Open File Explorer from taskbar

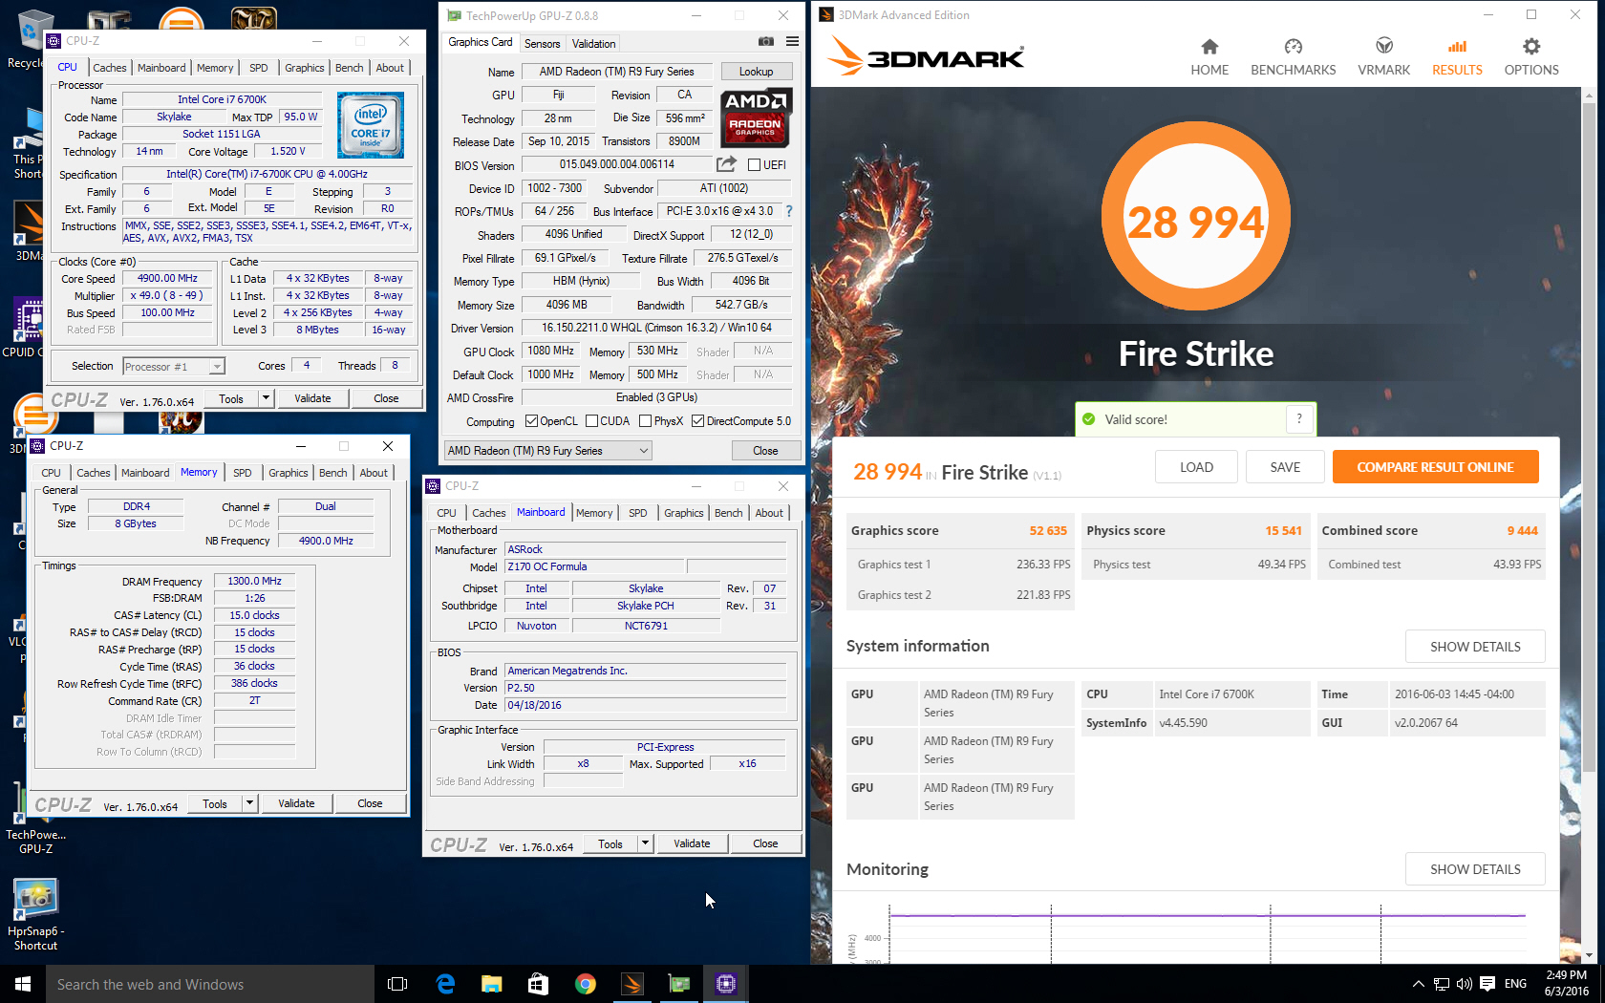click(492, 984)
